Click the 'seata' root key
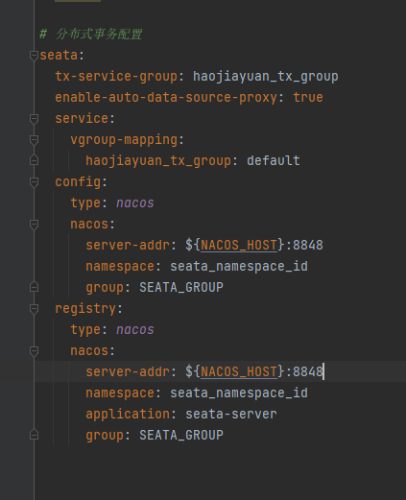406x500 pixels. [x=59, y=56]
